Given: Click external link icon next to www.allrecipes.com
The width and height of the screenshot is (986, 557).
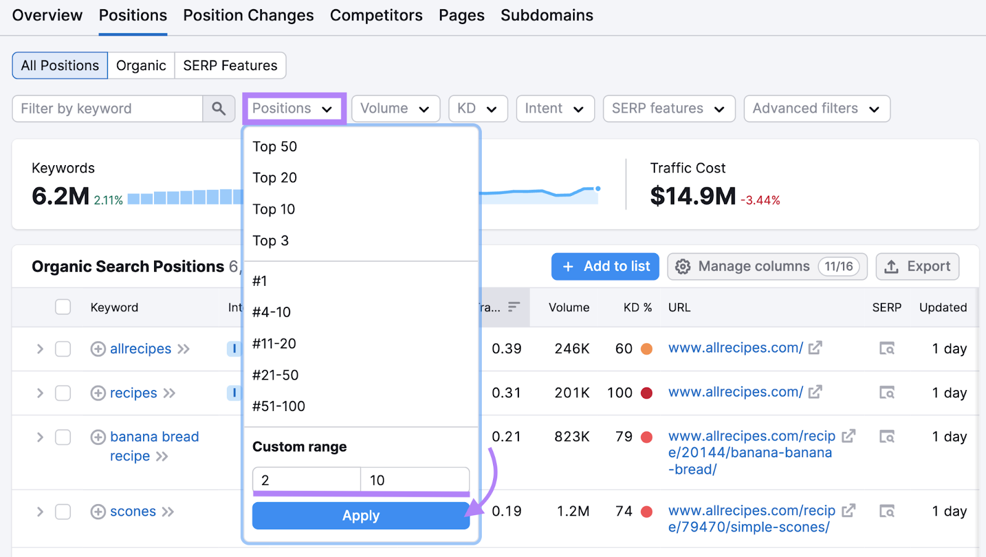Looking at the screenshot, I should (x=815, y=348).
